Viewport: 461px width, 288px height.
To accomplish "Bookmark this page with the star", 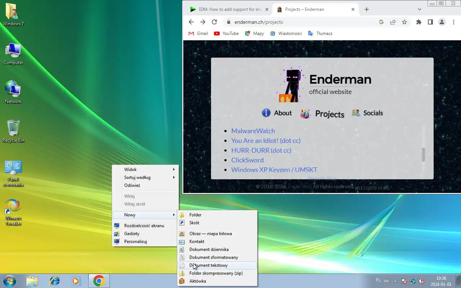I will pyautogui.click(x=404, y=22).
